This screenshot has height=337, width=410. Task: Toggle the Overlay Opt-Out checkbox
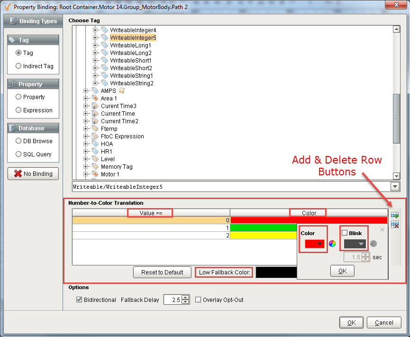199,300
